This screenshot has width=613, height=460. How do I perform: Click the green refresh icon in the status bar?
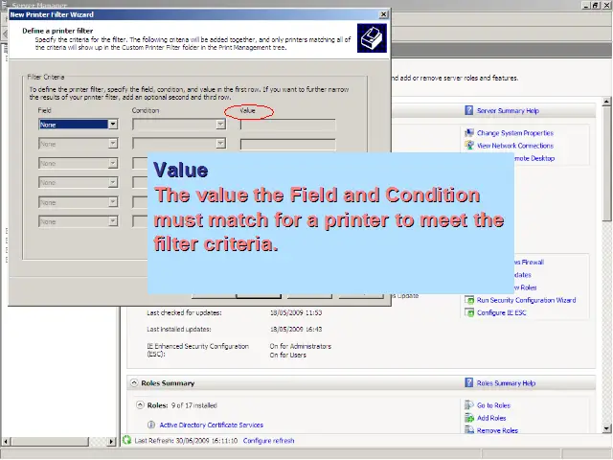126,440
